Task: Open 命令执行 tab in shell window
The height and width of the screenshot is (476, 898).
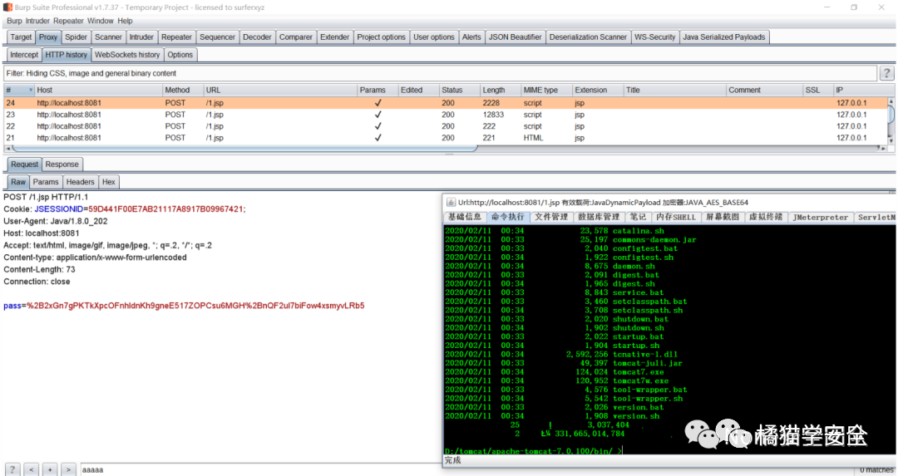Action: 507,218
